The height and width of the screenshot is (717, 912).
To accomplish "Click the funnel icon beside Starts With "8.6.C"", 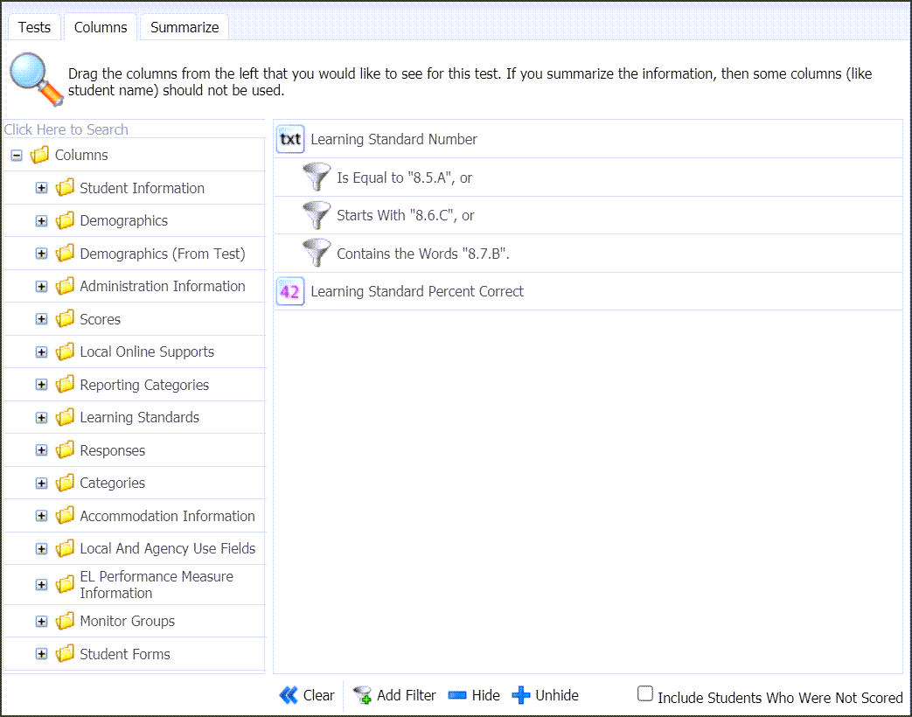I will [x=317, y=215].
